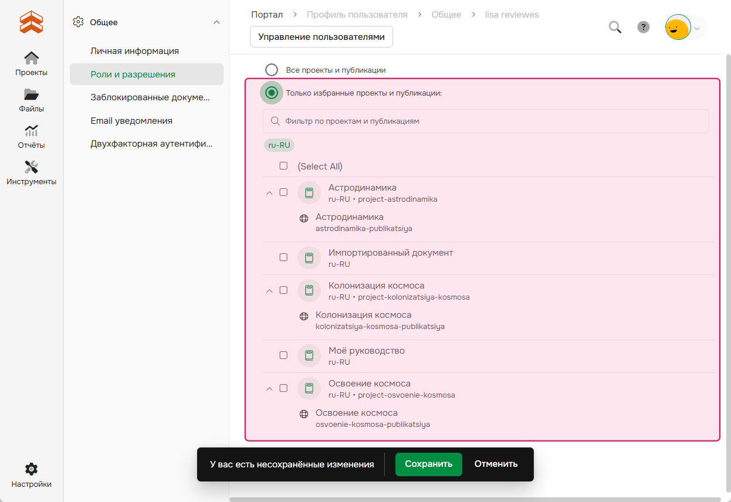Click magnifier icon in project filter field
This screenshot has width=731, height=502.
coord(275,121)
